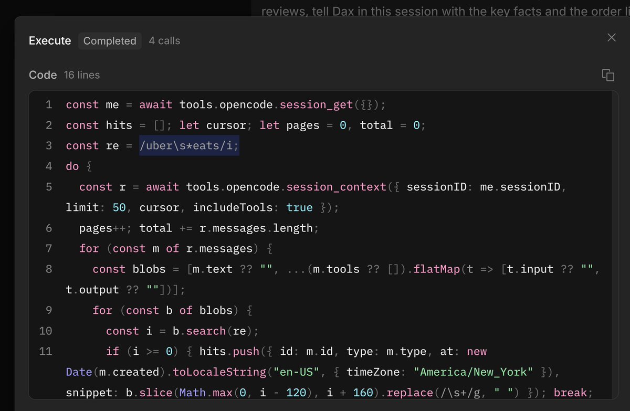Viewport: 630px width, 411px height.
Task: Click the "America/New_York" string
Action: [x=474, y=372]
